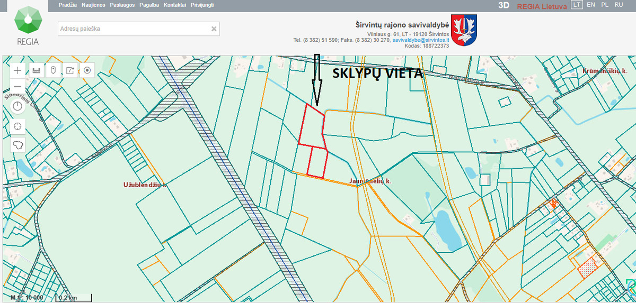The height and width of the screenshot is (303, 636).
Task: Switch to 3D view
Action: click(504, 5)
